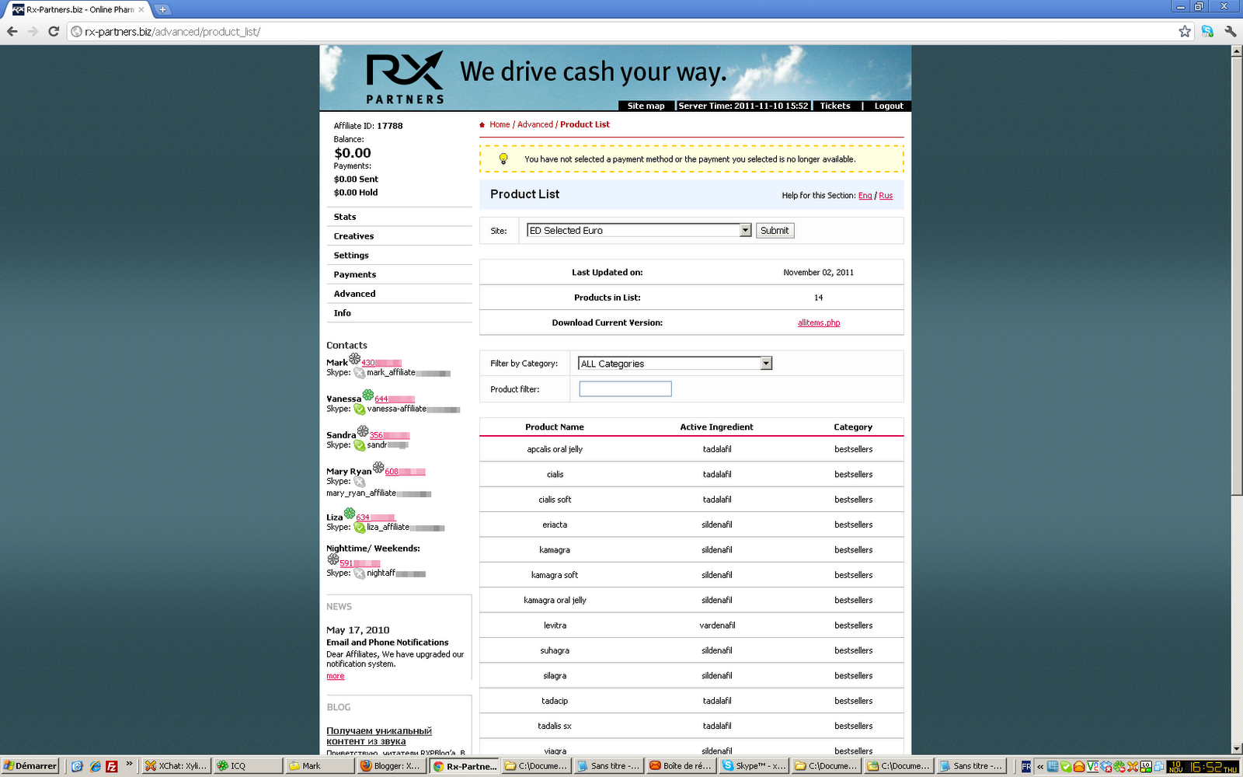This screenshot has width=1243, height=777.
Task: Open the Chrome wrench menu
Action: (x=1231, y=31)
